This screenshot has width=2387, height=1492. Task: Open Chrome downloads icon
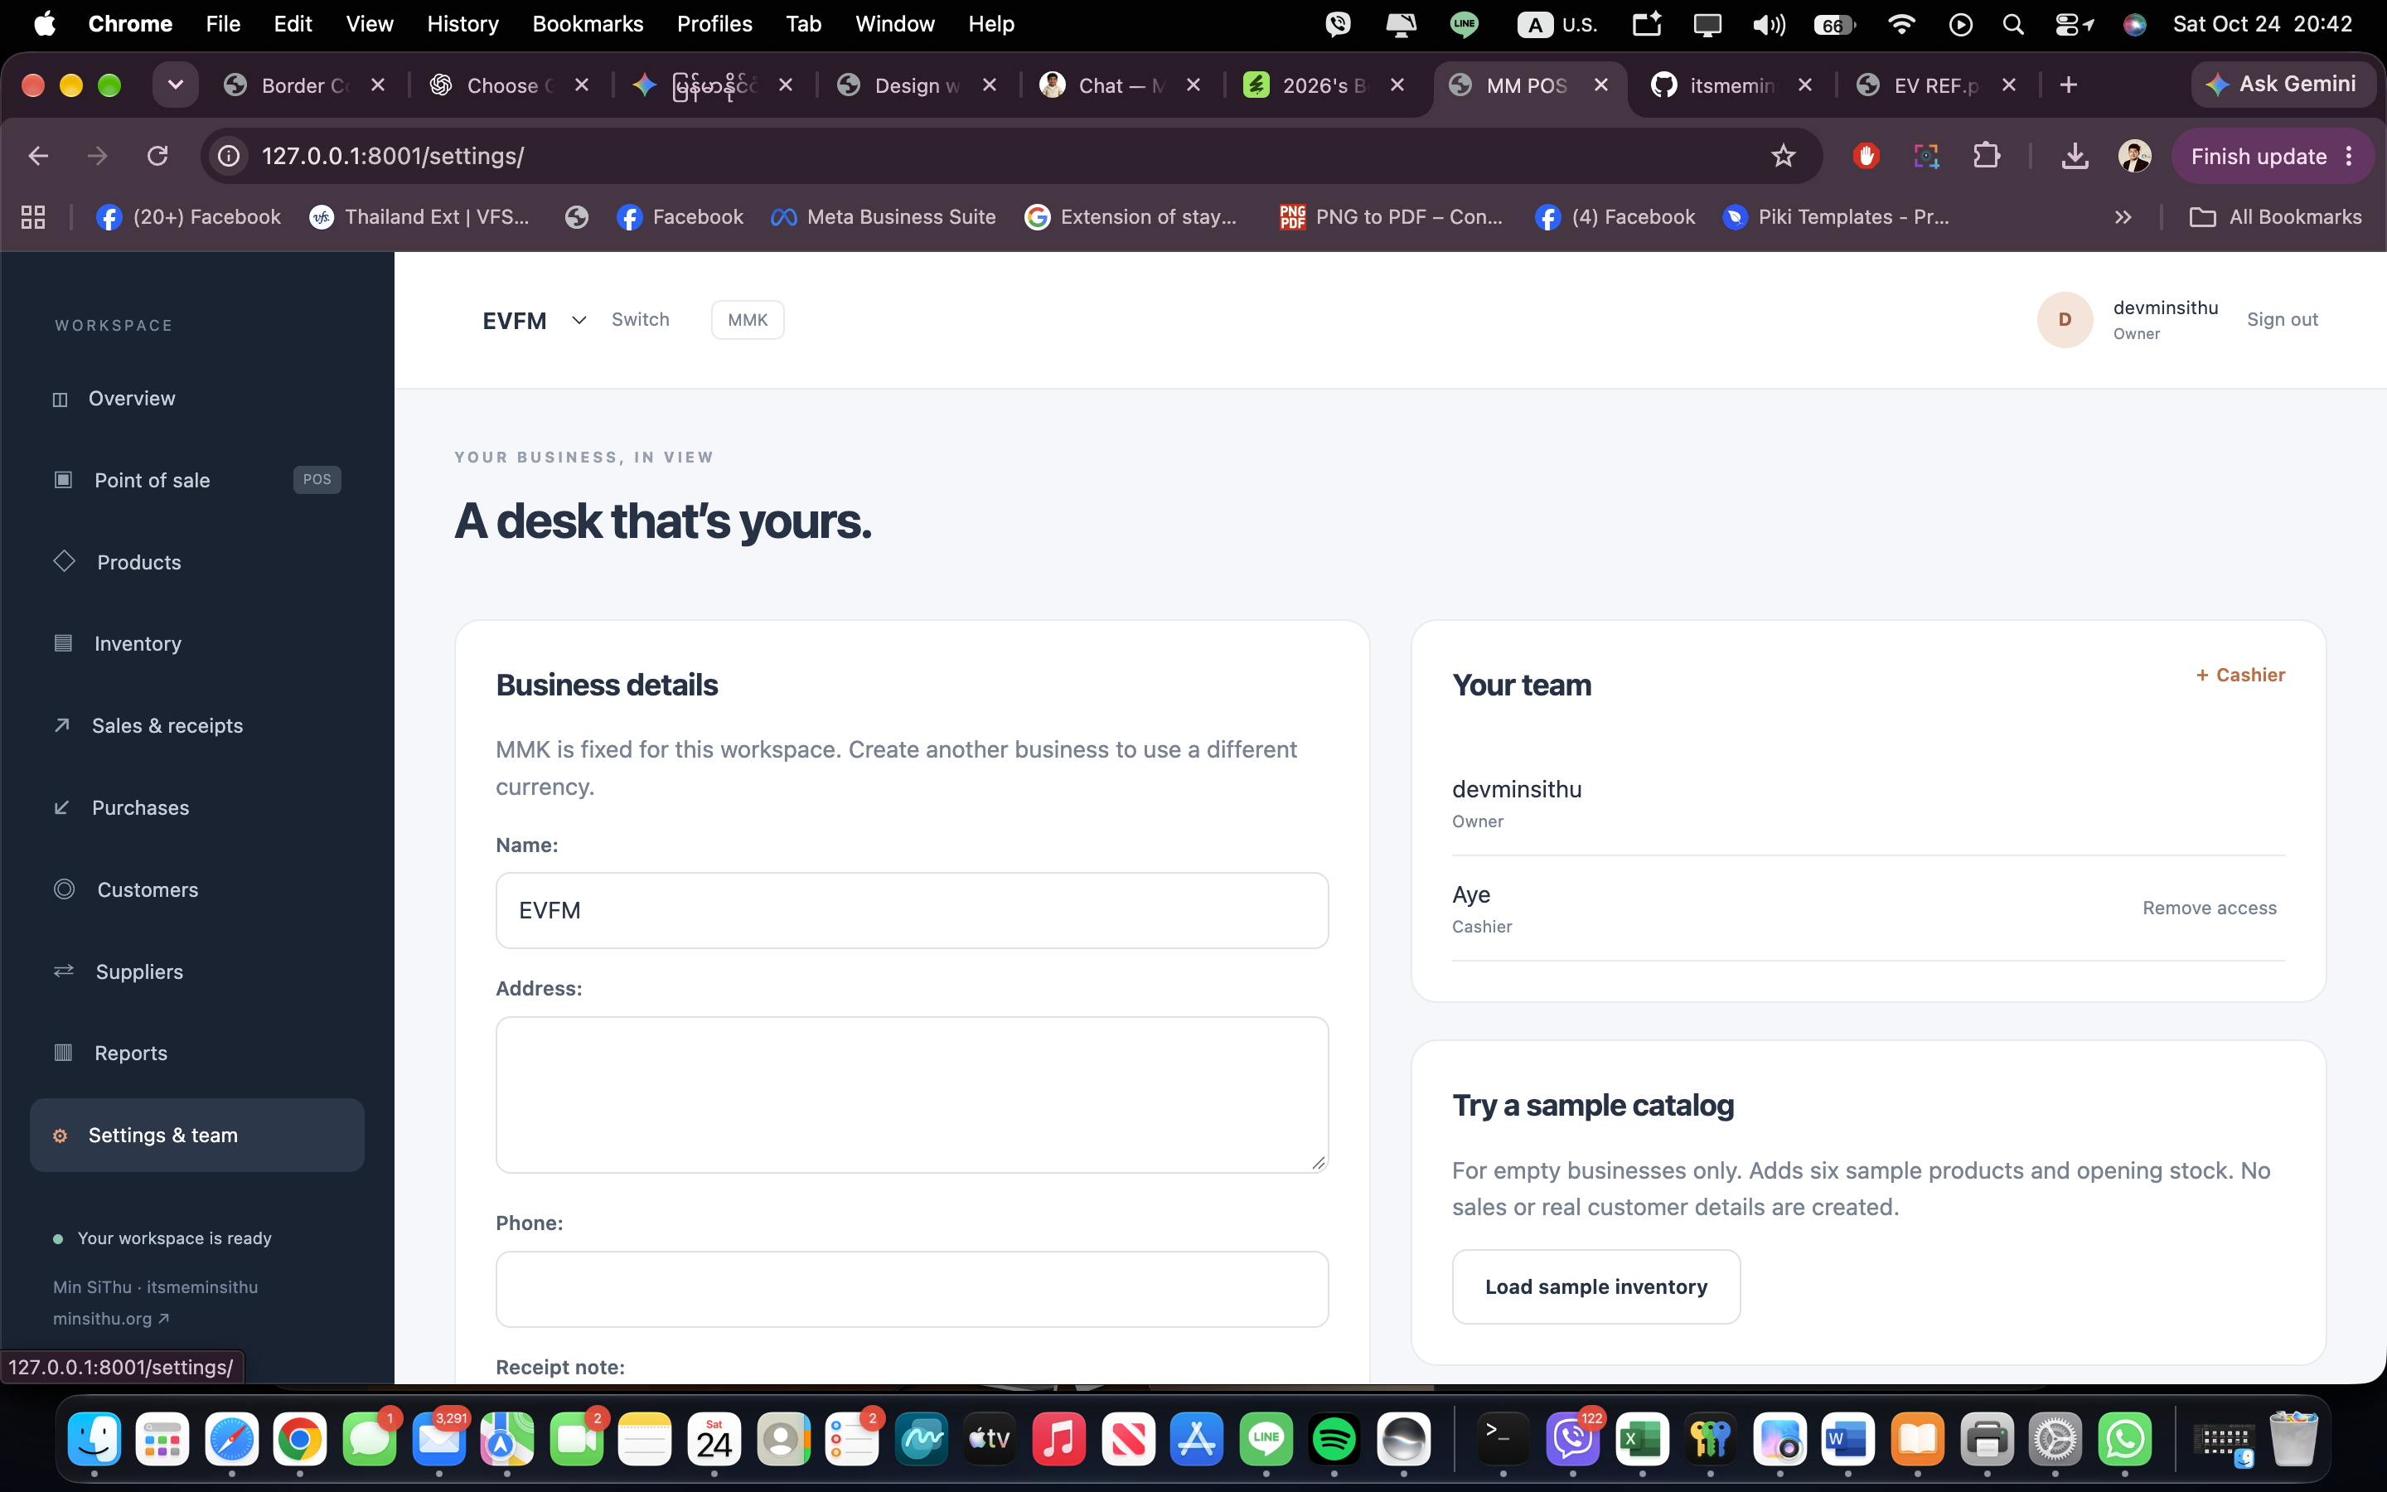[2075, 156]
